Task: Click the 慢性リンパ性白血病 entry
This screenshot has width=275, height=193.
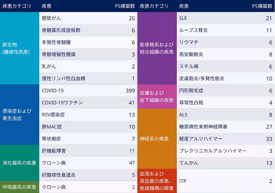Action: point(64,78)
